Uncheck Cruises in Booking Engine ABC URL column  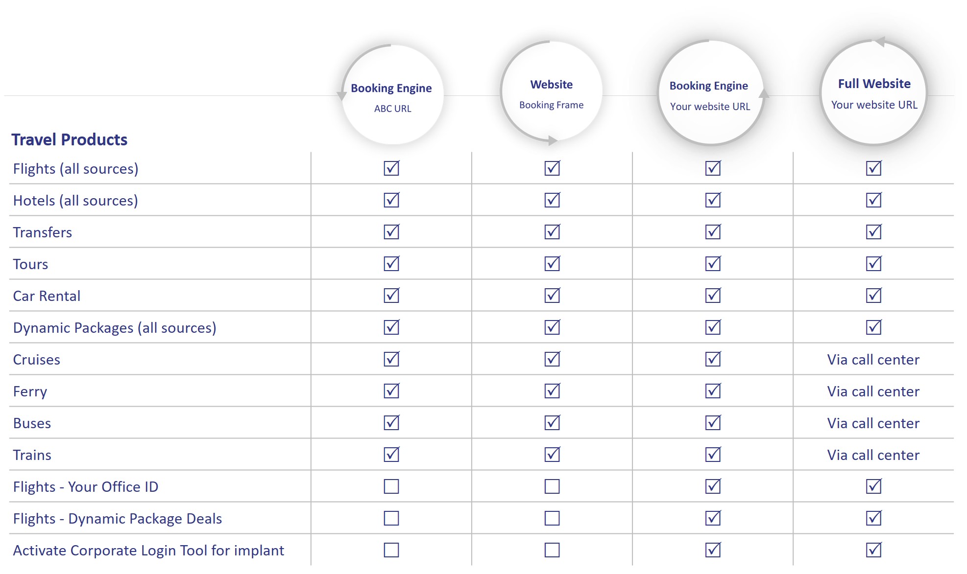coord(391,359)
